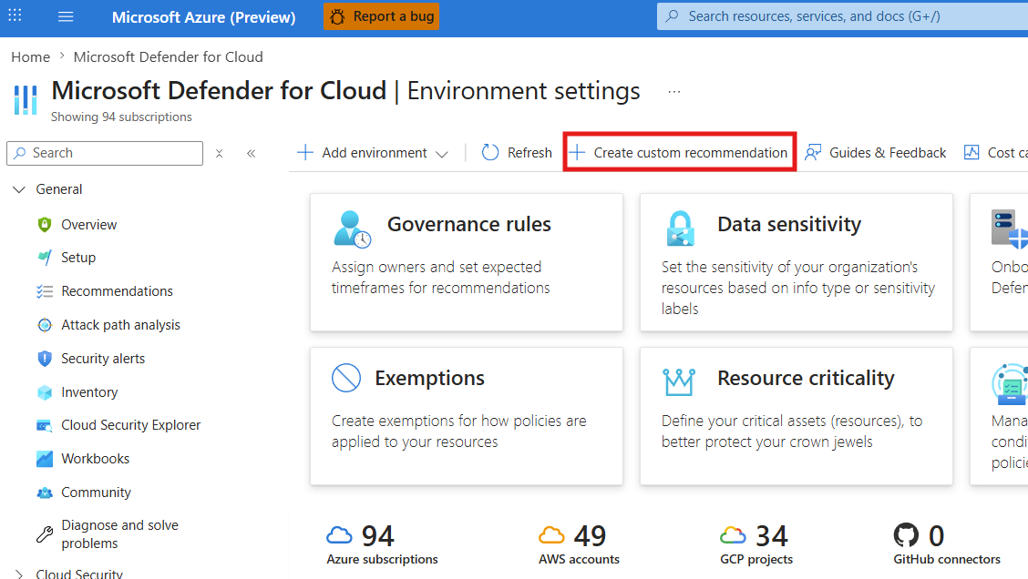Screen dimensions: 1028x579
Task: Click the AWS cloud icon beside 49
Action: coord(551,536)
